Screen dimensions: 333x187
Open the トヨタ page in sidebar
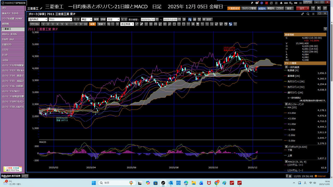click(12, 55)
